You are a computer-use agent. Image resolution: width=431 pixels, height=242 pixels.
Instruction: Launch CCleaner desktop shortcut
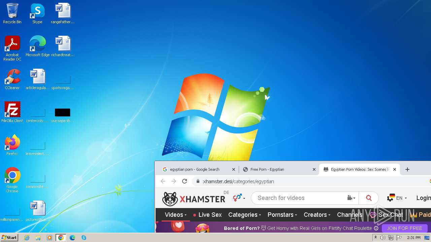[12, 79]
